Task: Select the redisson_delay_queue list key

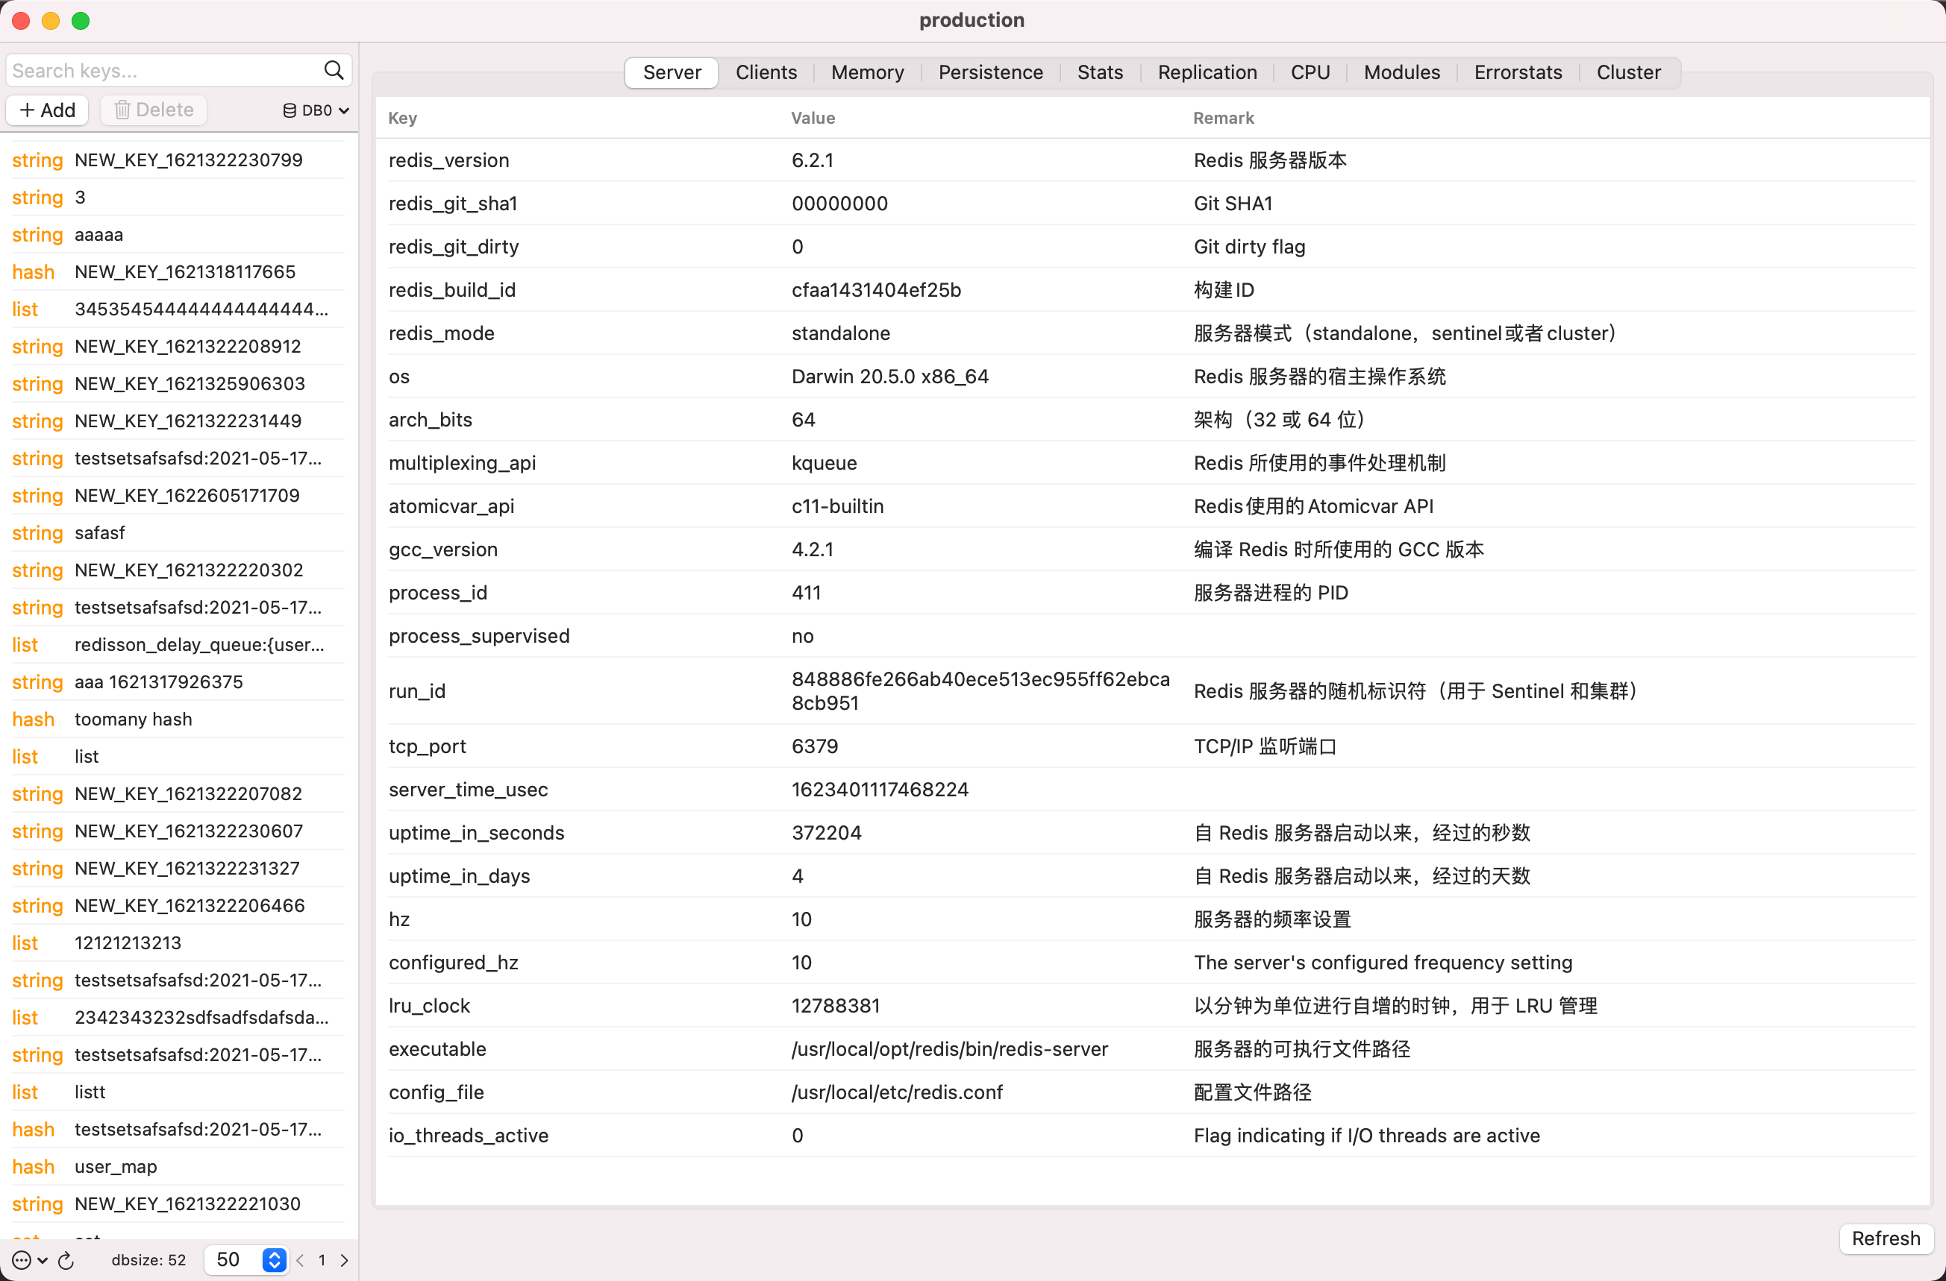Action: click(x=198, y=644)
